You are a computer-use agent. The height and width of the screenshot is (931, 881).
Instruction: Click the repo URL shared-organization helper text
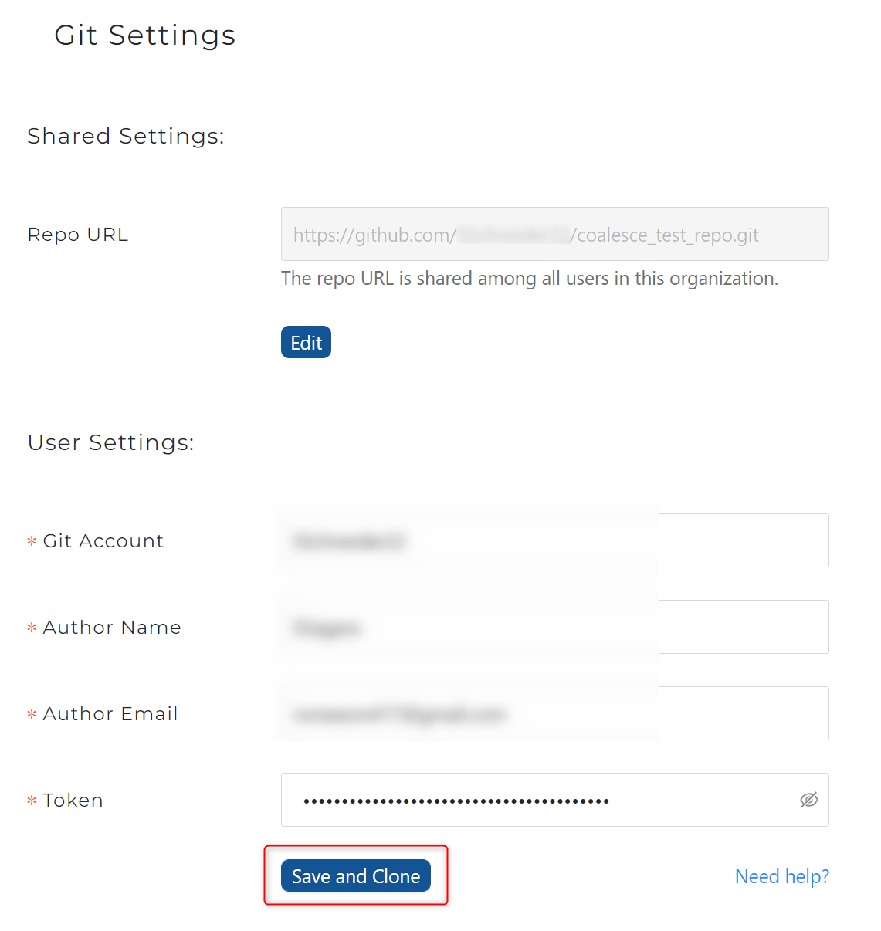point(530,279)
